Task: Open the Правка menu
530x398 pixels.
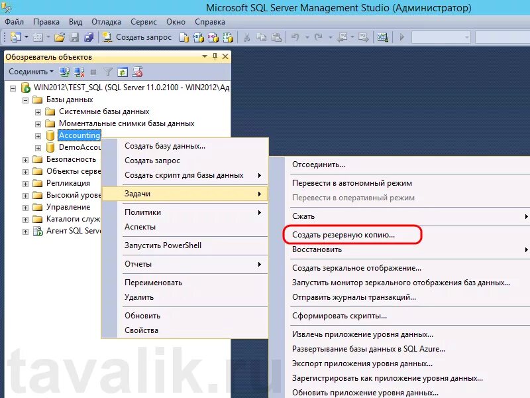Action: [46, 22]
